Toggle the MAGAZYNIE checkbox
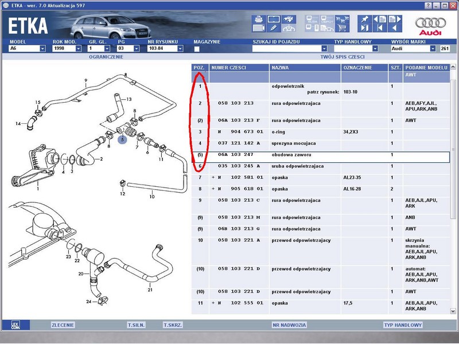The height and width of the screenshot is (344, 459). coord(197,49)
